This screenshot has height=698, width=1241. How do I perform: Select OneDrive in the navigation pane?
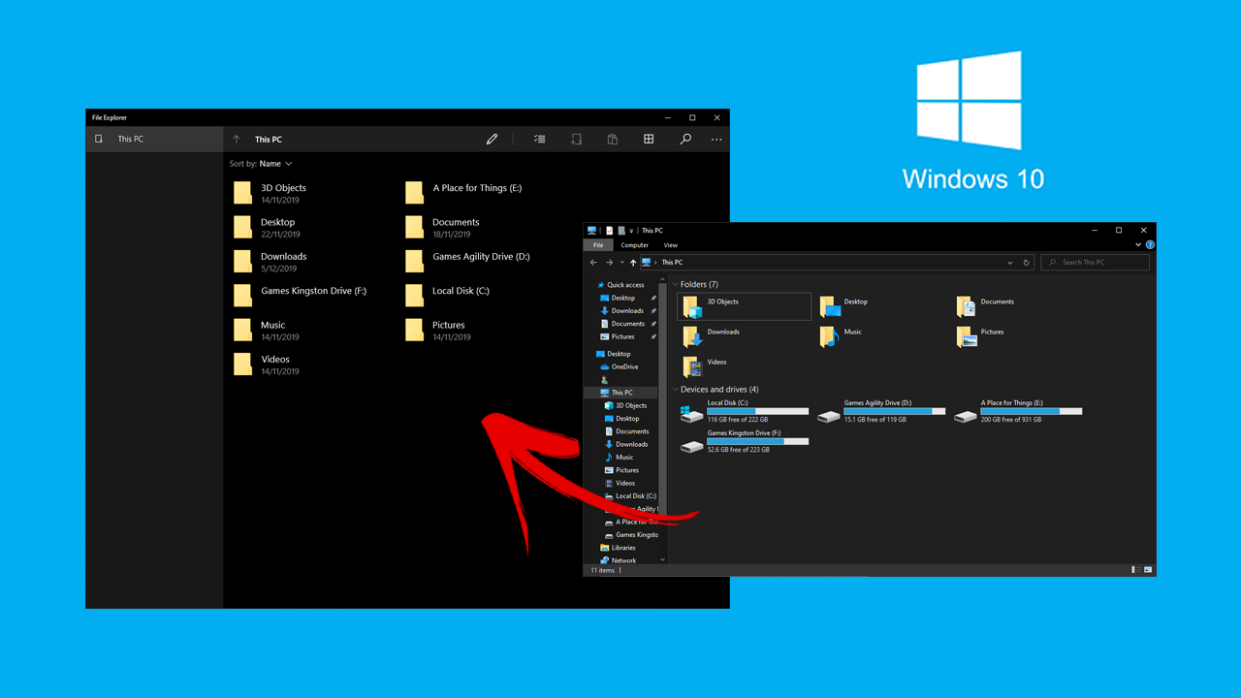click(619, 366)
